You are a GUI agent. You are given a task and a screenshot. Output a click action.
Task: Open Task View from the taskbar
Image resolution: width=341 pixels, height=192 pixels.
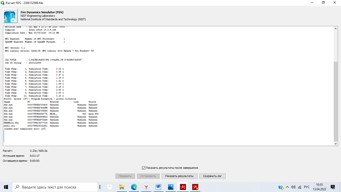point(100,187)
